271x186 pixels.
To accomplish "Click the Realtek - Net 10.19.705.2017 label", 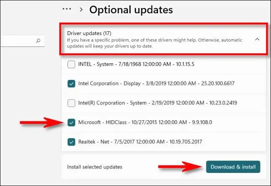I will coord(140,141).
